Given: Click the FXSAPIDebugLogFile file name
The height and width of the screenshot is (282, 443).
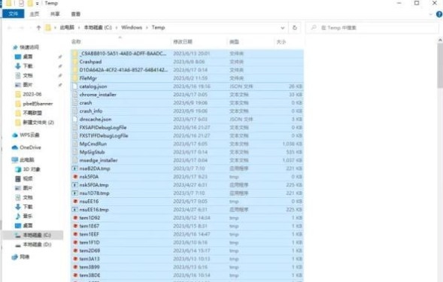Looking at the screenshot, I should click(103, 127).
